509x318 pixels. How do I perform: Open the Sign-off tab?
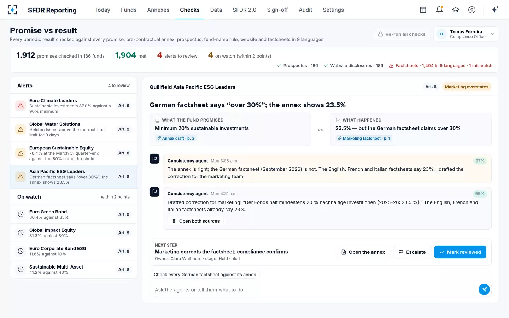[277, 10]
